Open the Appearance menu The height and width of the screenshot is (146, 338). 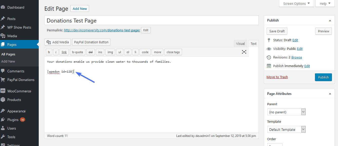[x=19, y=111]
